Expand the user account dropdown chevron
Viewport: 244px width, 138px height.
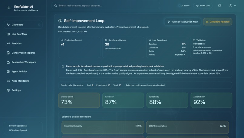pos(235,6)
